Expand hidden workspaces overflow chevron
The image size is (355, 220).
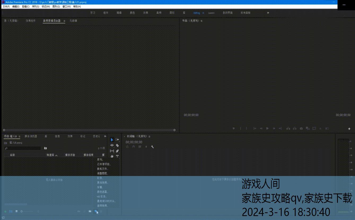point(268,13)
